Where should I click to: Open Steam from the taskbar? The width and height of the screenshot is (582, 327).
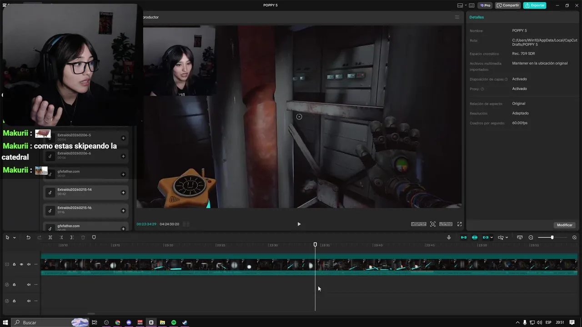pyautogui.click(x=185, y=322)
